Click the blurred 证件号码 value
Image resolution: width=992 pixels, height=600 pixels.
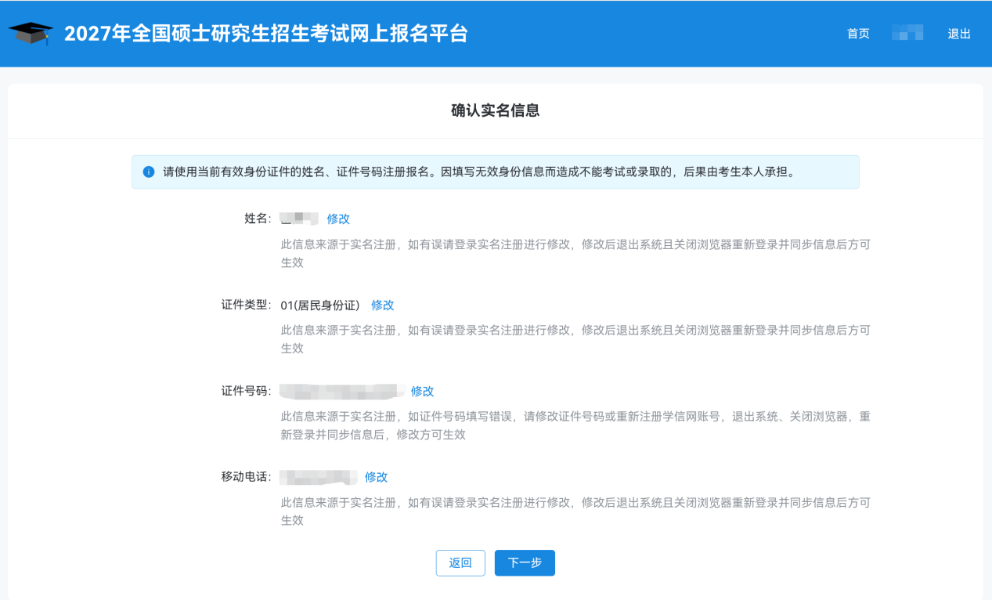point(342,390)
